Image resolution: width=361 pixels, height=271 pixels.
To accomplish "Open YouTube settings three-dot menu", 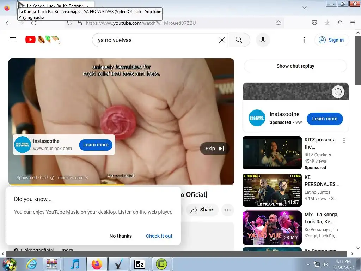I will coord(304,40).
